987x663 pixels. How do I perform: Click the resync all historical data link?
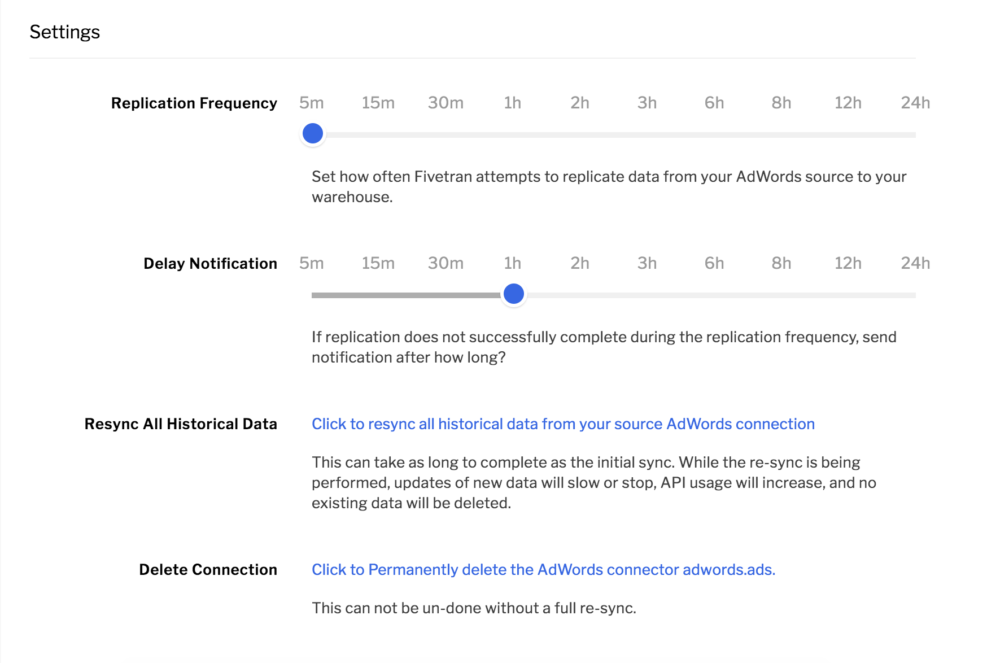coord(563,424)
